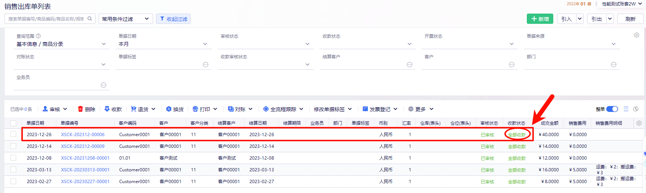
Task: Open the 引入 dropdown arrow
Action: pos(580,19)
